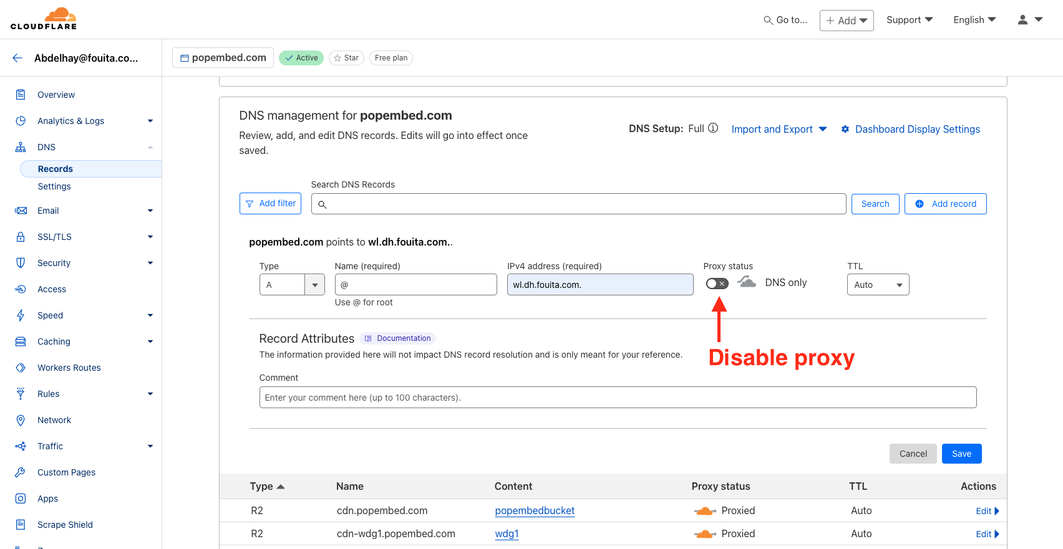1063x549 pixels.
Task: Click the Rules sidebar icon
Action: pos(21,394)
